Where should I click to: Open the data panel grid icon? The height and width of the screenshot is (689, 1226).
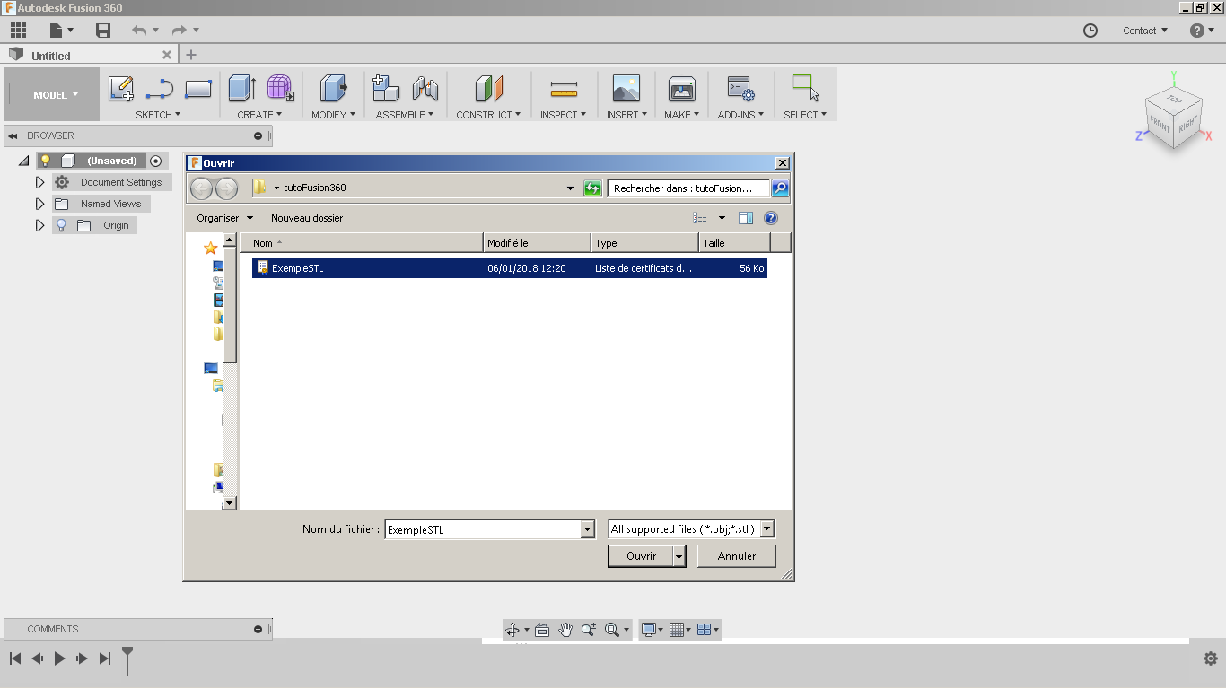click(x=18, y=31)
